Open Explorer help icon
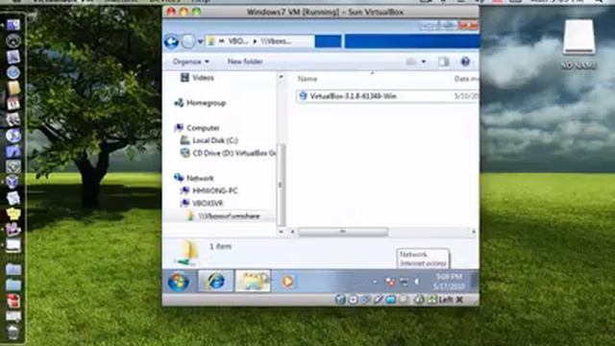 tap(465, 62)
